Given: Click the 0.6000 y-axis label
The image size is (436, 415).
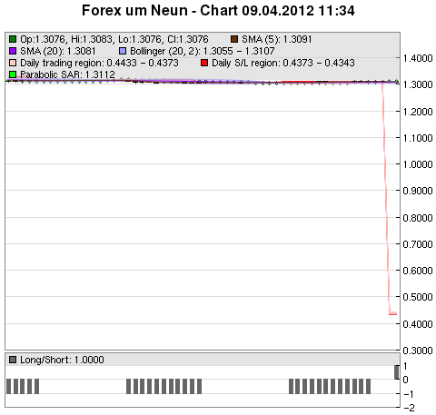Looking at the screenshot, I should coord(418,271).
